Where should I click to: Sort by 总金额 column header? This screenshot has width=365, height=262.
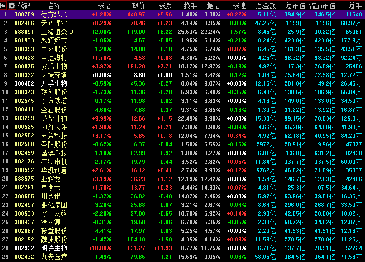click(x=266, y=6)
